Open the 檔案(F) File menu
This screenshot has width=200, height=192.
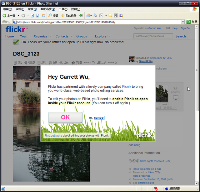click(x=7, y=9)
